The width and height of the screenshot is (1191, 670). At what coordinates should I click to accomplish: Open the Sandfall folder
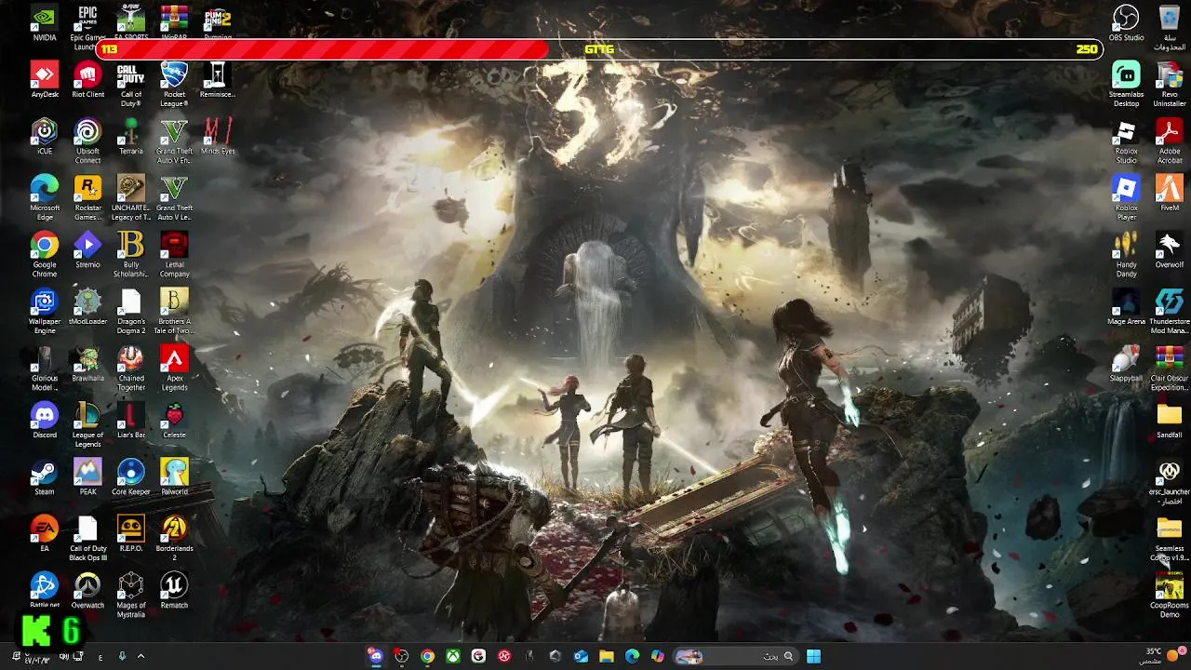[x=1170, y=421]
